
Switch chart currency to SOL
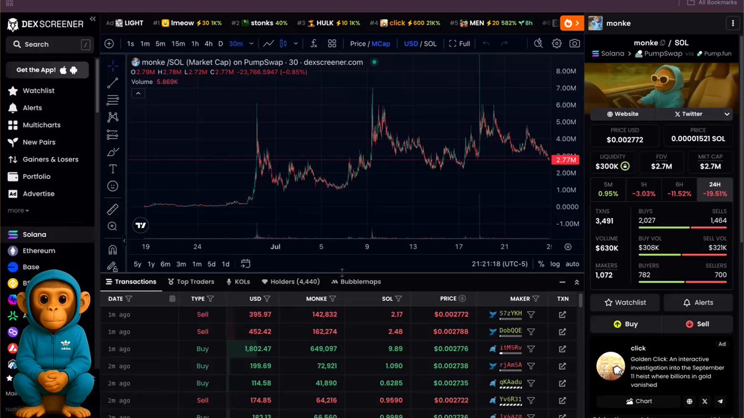[x=430, y=43]
